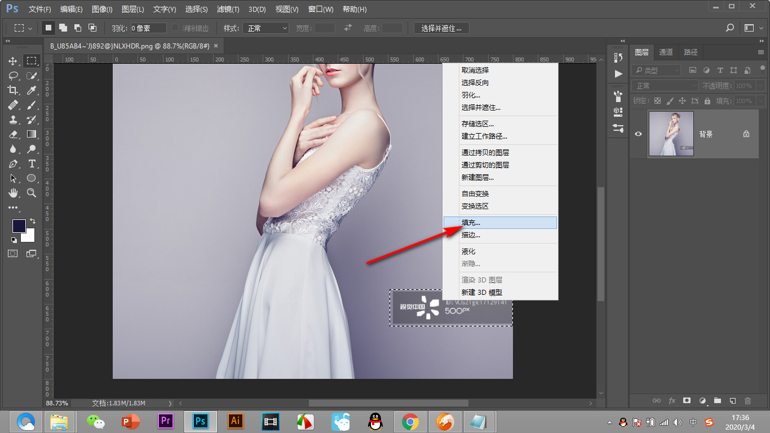770x433 pixels.
Task: Toggle Quick Mask mode
Action: (13, 254)
